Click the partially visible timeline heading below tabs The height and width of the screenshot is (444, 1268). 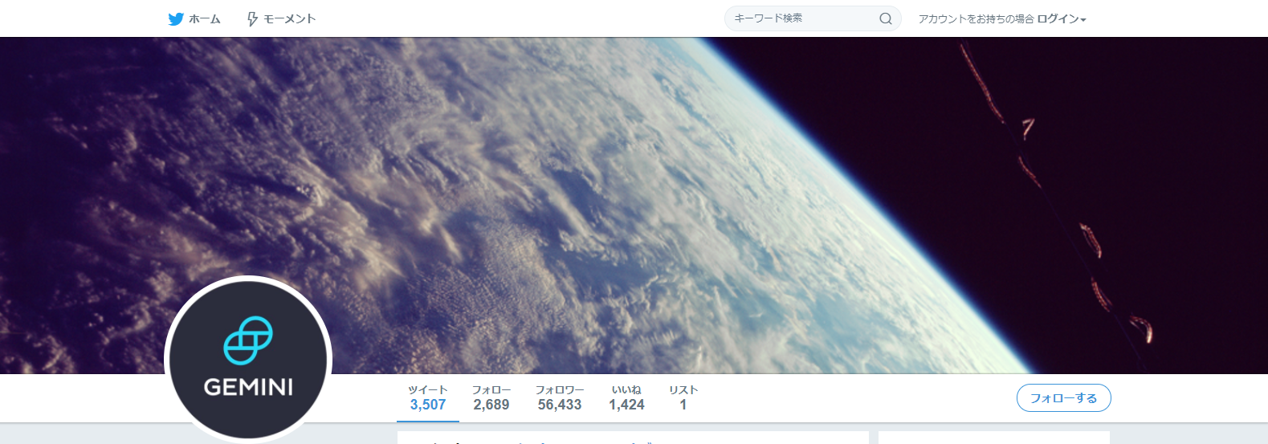tap(633, 438)
